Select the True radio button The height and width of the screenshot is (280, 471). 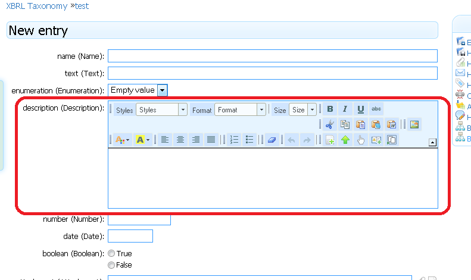(x=111, y=253)
